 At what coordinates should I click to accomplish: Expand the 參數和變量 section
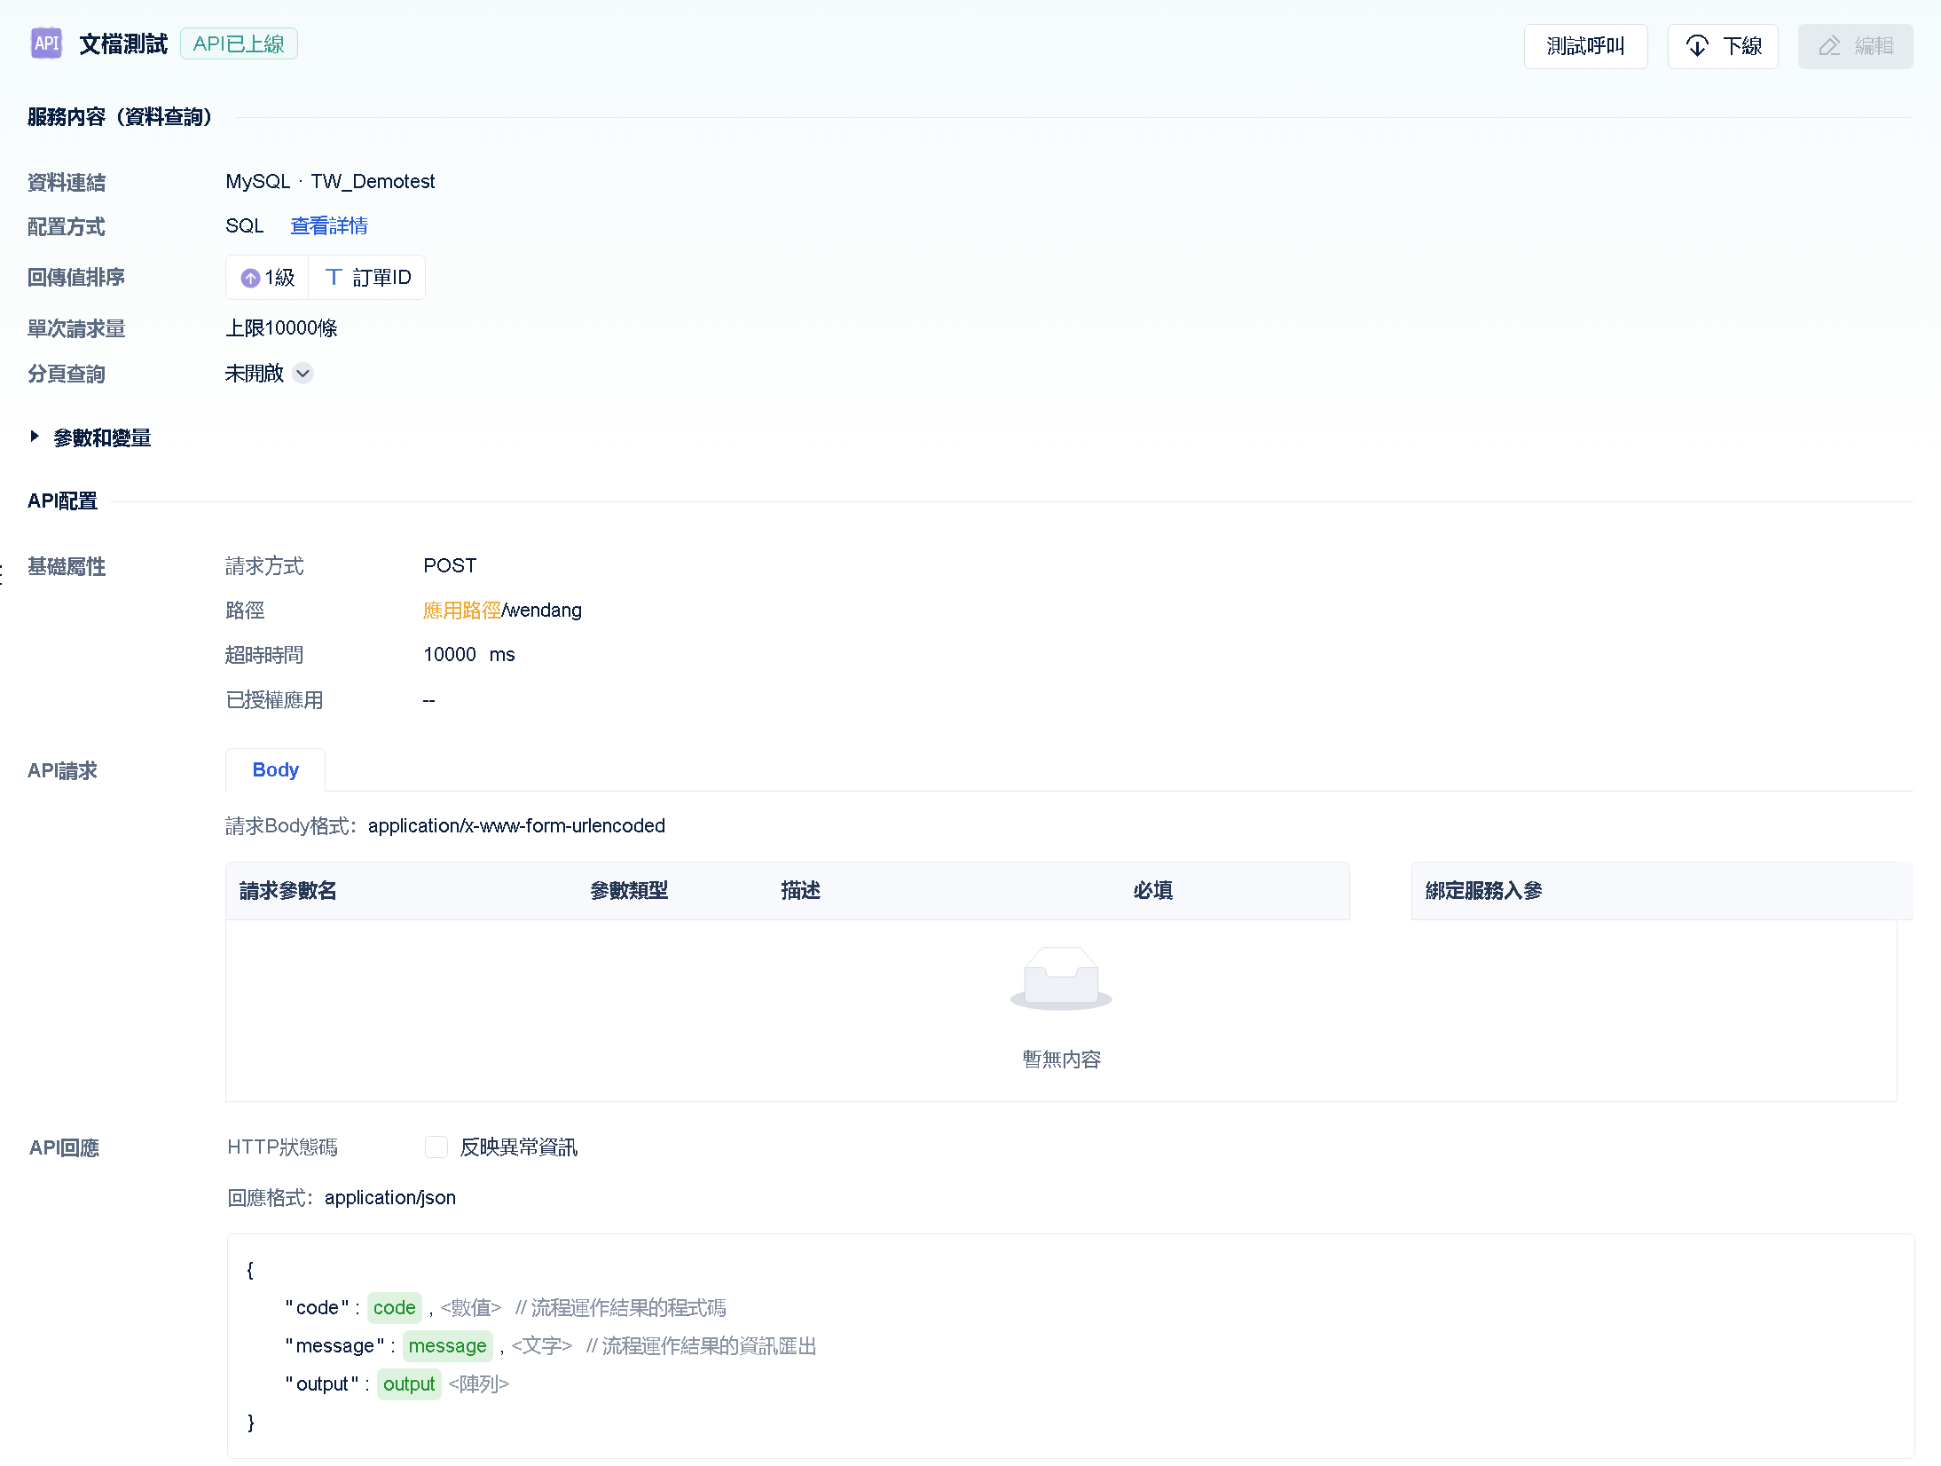[35, 437]
